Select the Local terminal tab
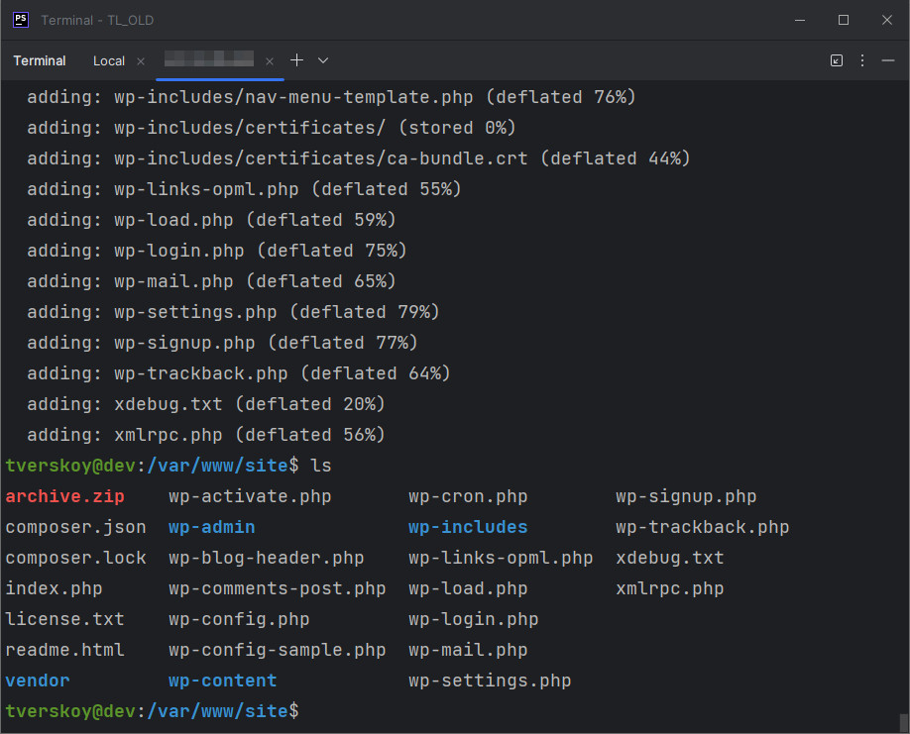Screen dimensions: 910x734 click(x=108, y=60)
